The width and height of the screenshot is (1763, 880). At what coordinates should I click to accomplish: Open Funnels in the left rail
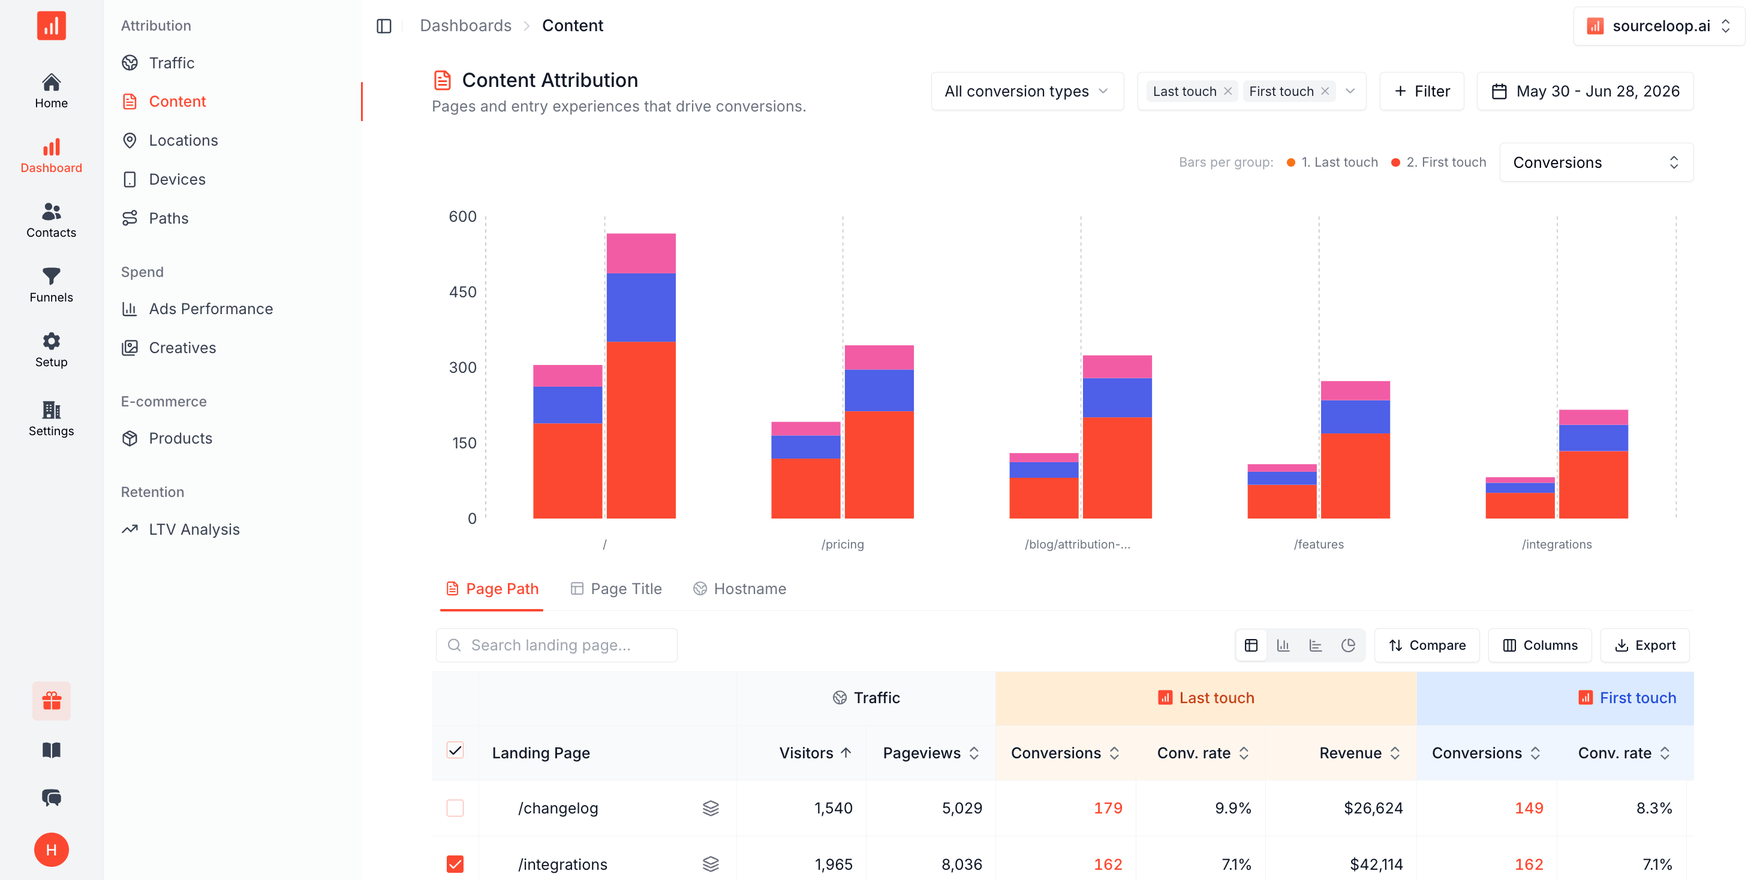point(52,285)
